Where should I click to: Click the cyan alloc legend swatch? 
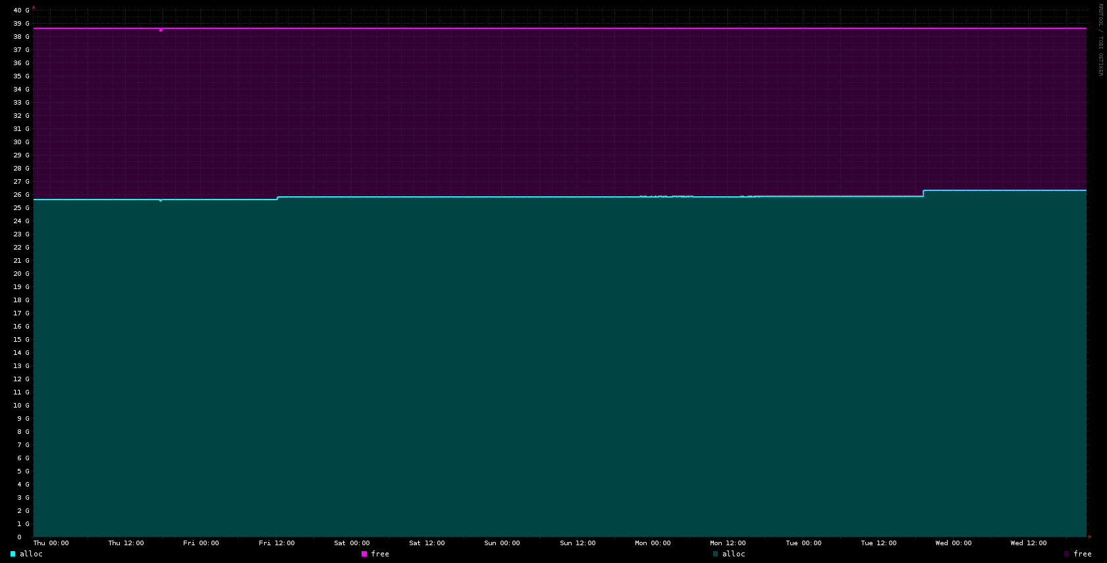pos(13,554)
